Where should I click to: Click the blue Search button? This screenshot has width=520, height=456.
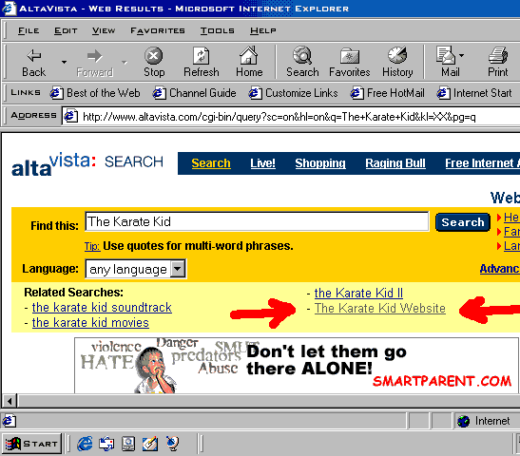463,222
